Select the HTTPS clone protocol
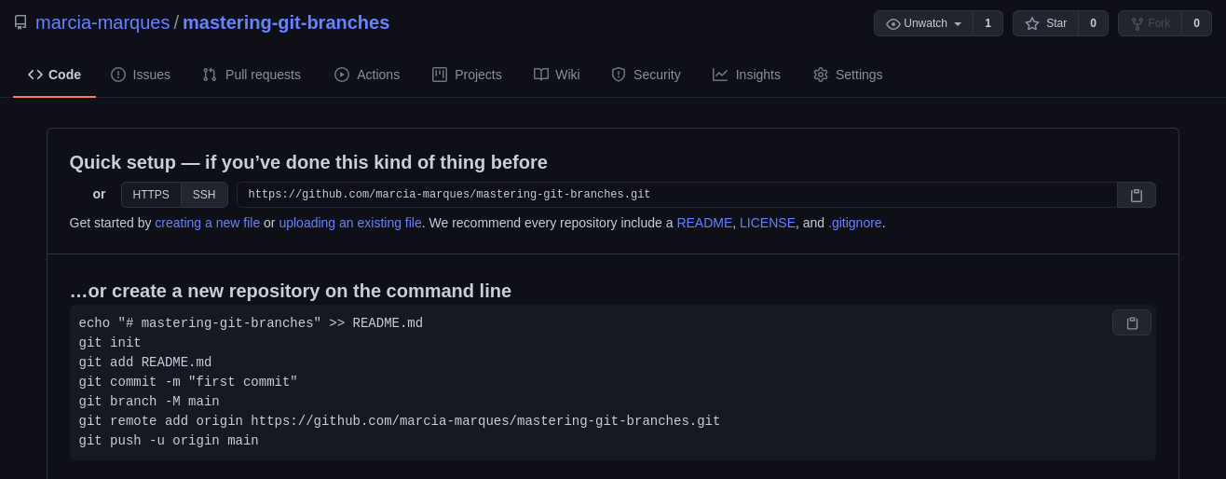 tap(151, 195)
